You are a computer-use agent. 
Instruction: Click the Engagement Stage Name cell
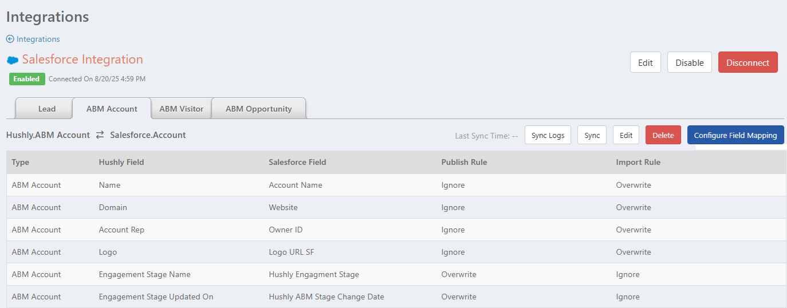(x=144, y=274)
